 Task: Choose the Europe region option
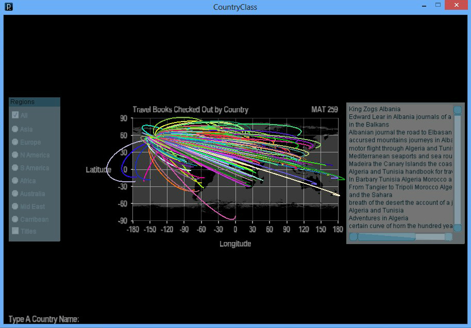[15, 142]
